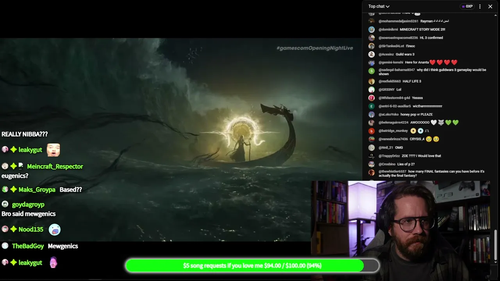Viewport: 500px width, 281px height.
Task: Open @aLokoYoko's chat avatar
Action: (371, 114)
